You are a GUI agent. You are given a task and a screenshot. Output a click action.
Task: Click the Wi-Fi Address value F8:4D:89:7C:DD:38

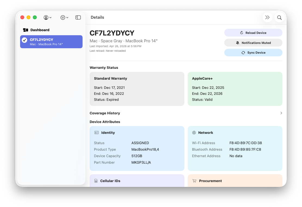(246, 143)
